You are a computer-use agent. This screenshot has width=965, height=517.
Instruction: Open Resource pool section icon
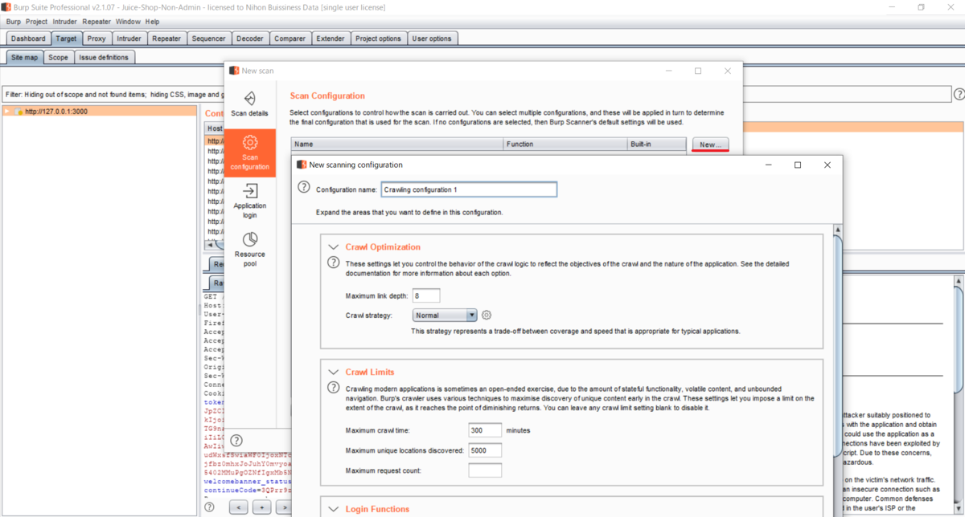coord(250,239)
